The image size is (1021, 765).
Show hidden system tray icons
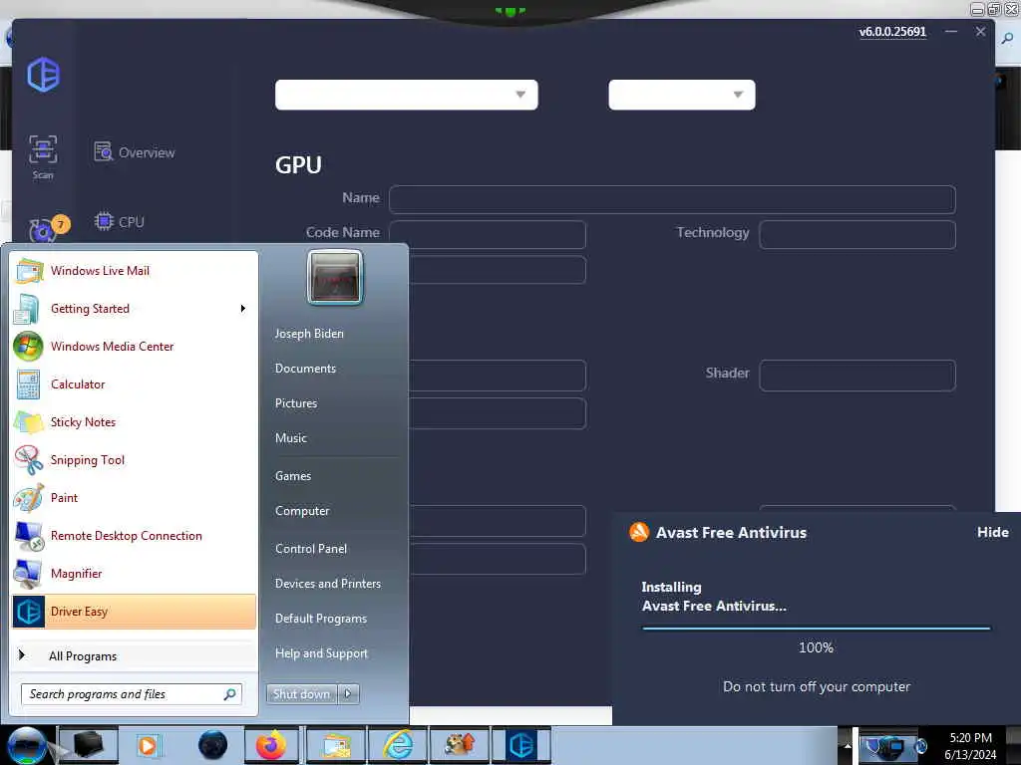[847, 745]
